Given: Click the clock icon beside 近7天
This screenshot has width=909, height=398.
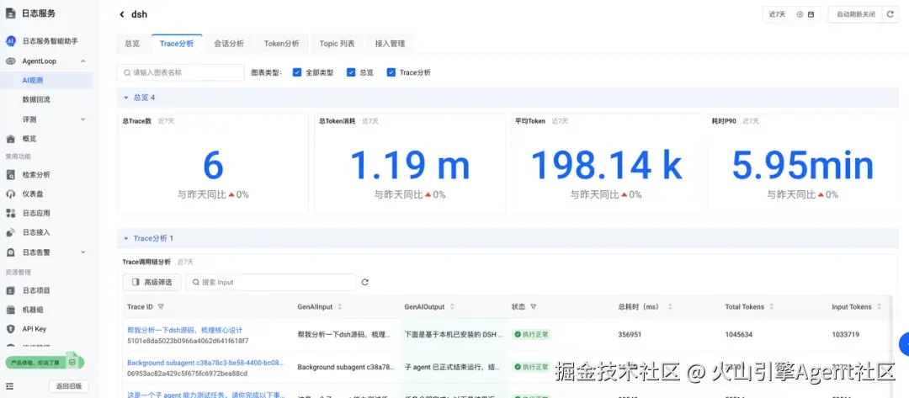Looking at the screenshot, I should pyautogui.click(x=800, y=14).
